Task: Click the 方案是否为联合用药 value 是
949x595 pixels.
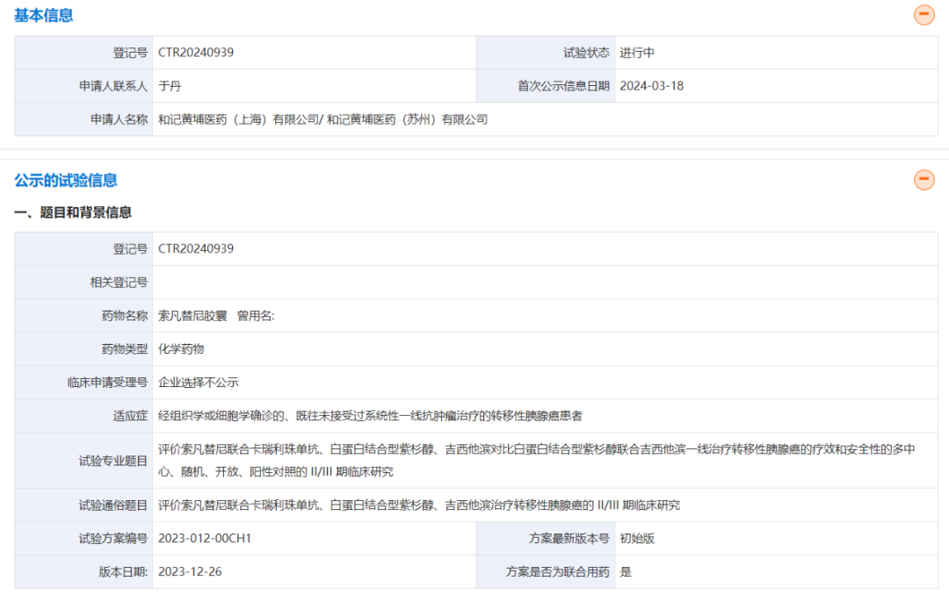Action: pos(624,570)
